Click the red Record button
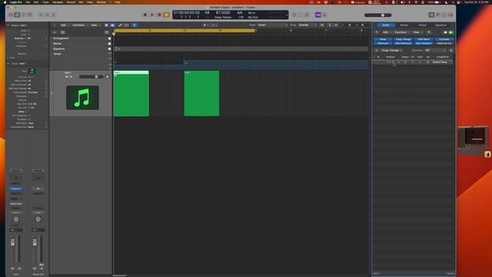The width and height of the screenshot is (492, 277). (159, 15)
